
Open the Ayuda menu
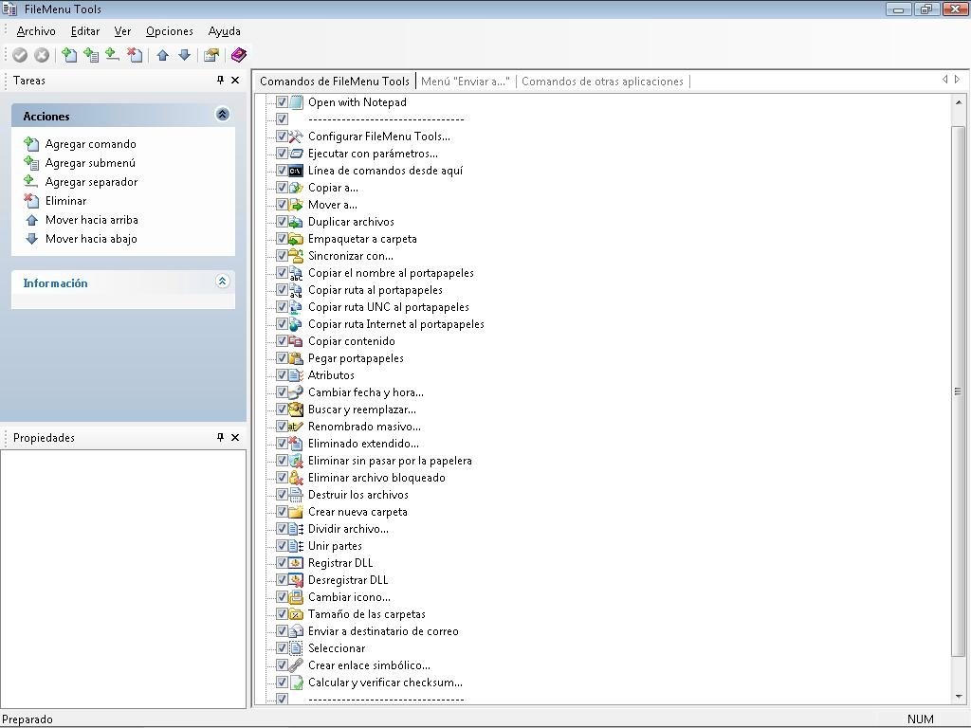tap(224, 31)
